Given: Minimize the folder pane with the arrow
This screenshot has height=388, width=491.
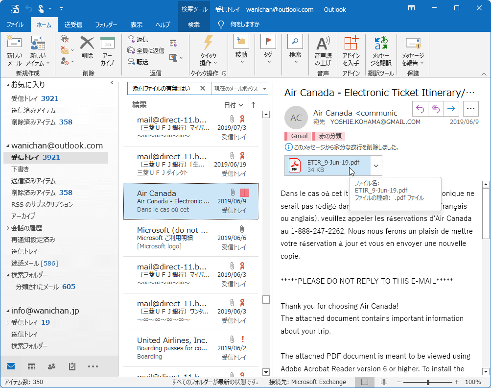Looking at the screenshot, I should point(112,83).
